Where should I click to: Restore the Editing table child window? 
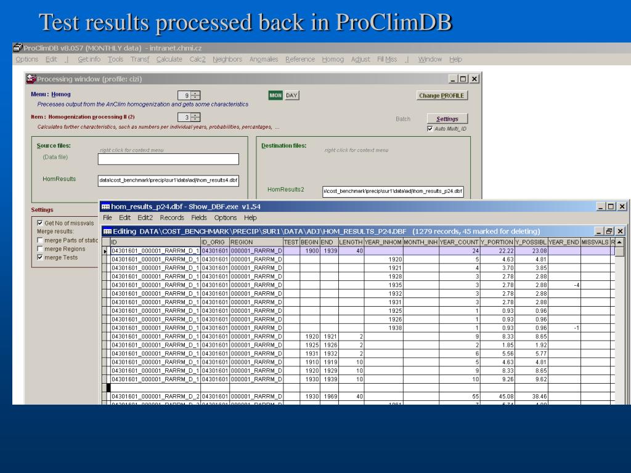point(609,232)
